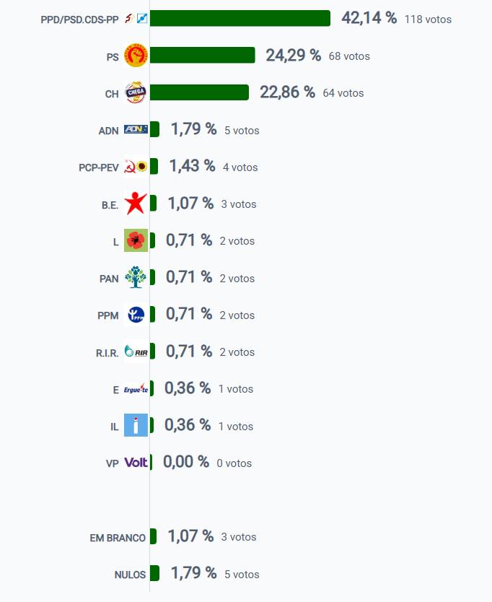The height and width of the screenshot is (602, 492).
Task: Select the PPM party logo
Action: (x=136, y=315)
